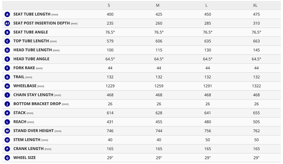
Task: Click the Bottom Bracket Drop label
Action: [x=41, y=104]
